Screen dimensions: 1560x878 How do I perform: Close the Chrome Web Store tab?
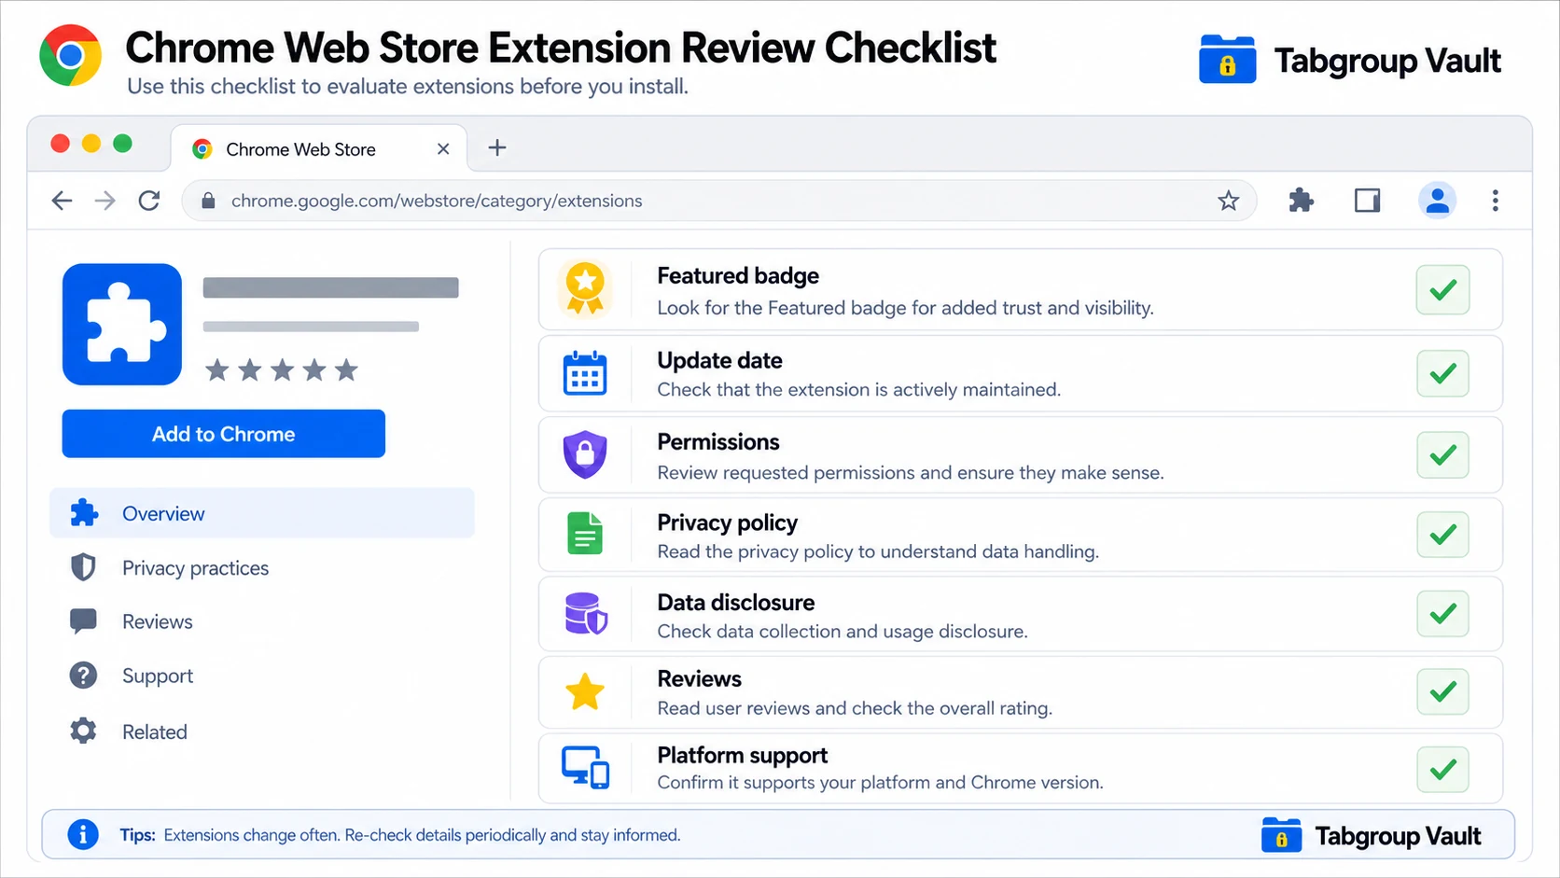coord(443,149)
